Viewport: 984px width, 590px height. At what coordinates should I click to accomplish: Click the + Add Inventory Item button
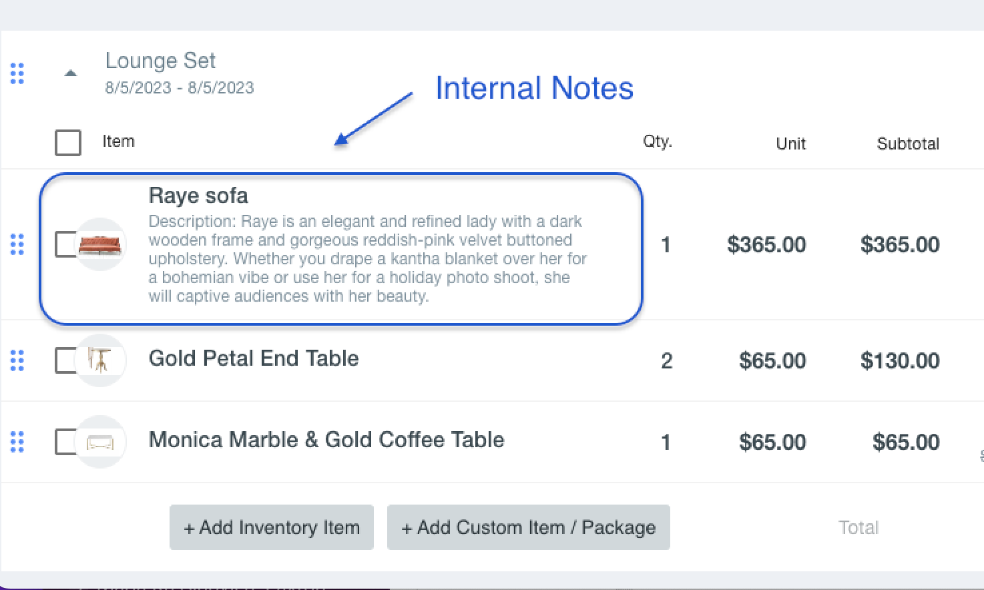[x=272, y=527]
